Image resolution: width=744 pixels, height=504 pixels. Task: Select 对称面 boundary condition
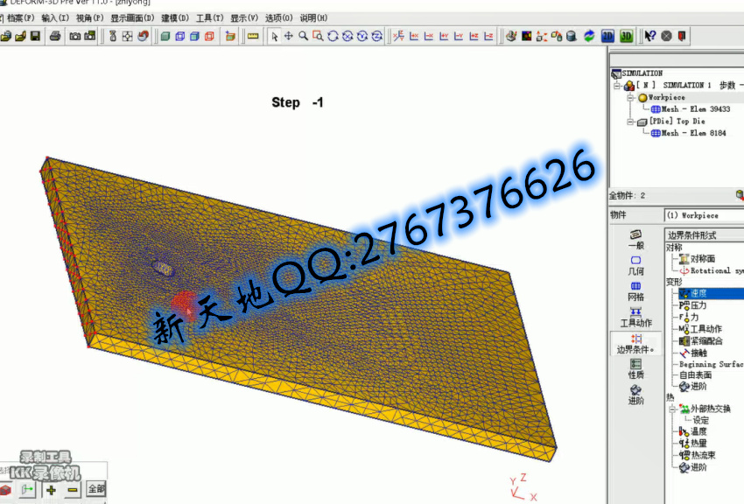pos(702,259)
